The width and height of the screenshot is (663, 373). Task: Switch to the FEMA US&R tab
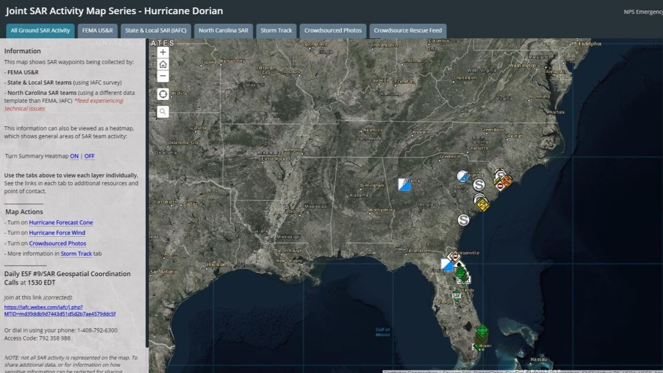[x=97, y=31]
